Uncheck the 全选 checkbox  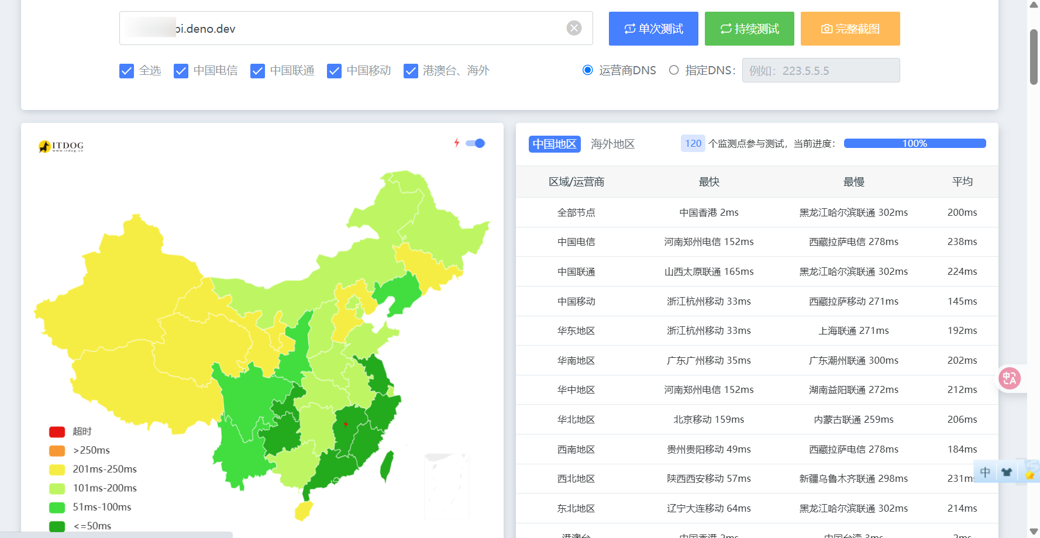tap(126, 71)
